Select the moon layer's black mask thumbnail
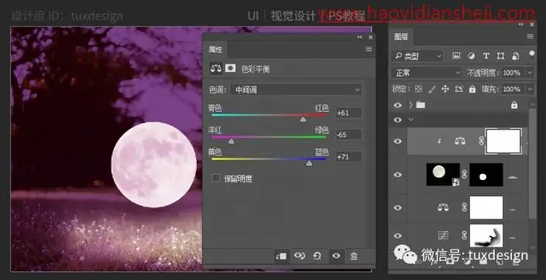Screen dimensions: 546x280 point(486,175)
